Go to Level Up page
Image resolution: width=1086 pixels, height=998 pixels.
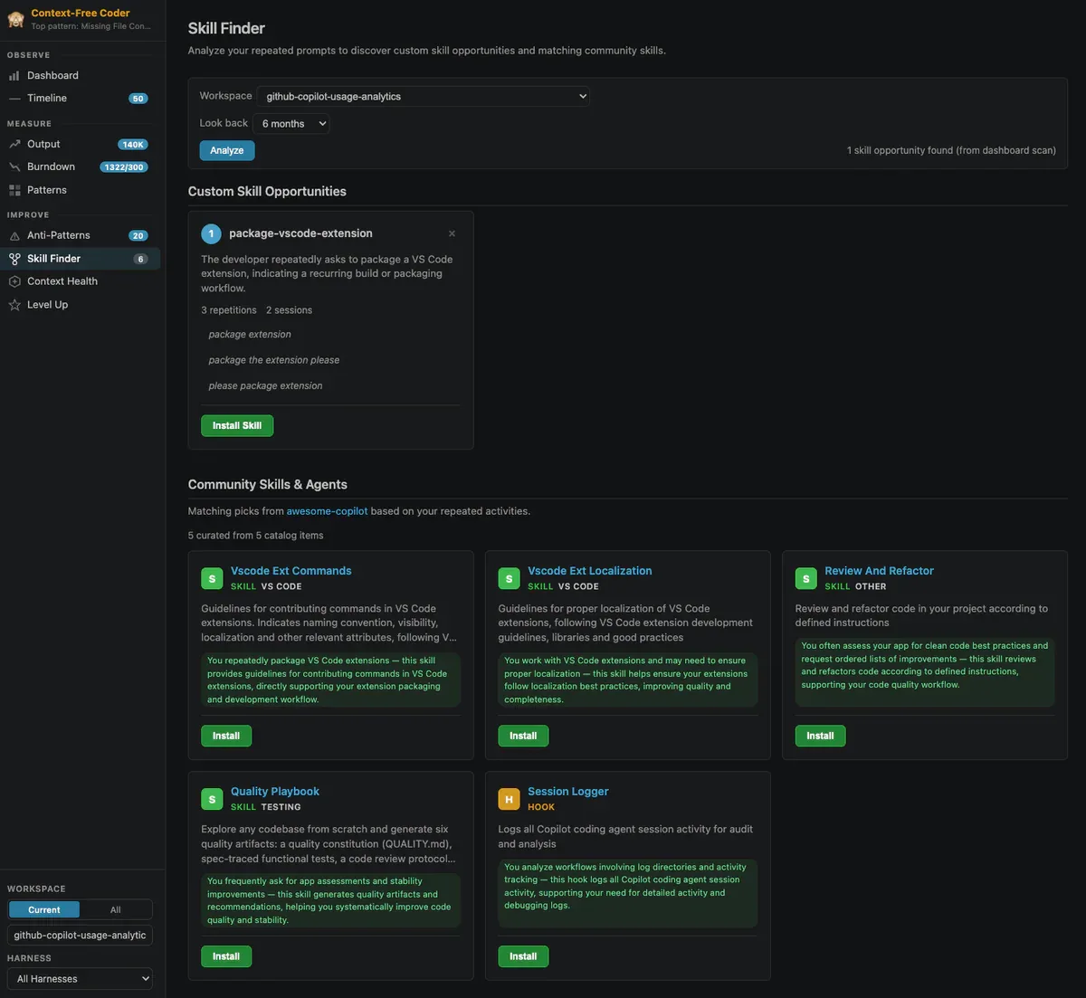click(81, 305)
